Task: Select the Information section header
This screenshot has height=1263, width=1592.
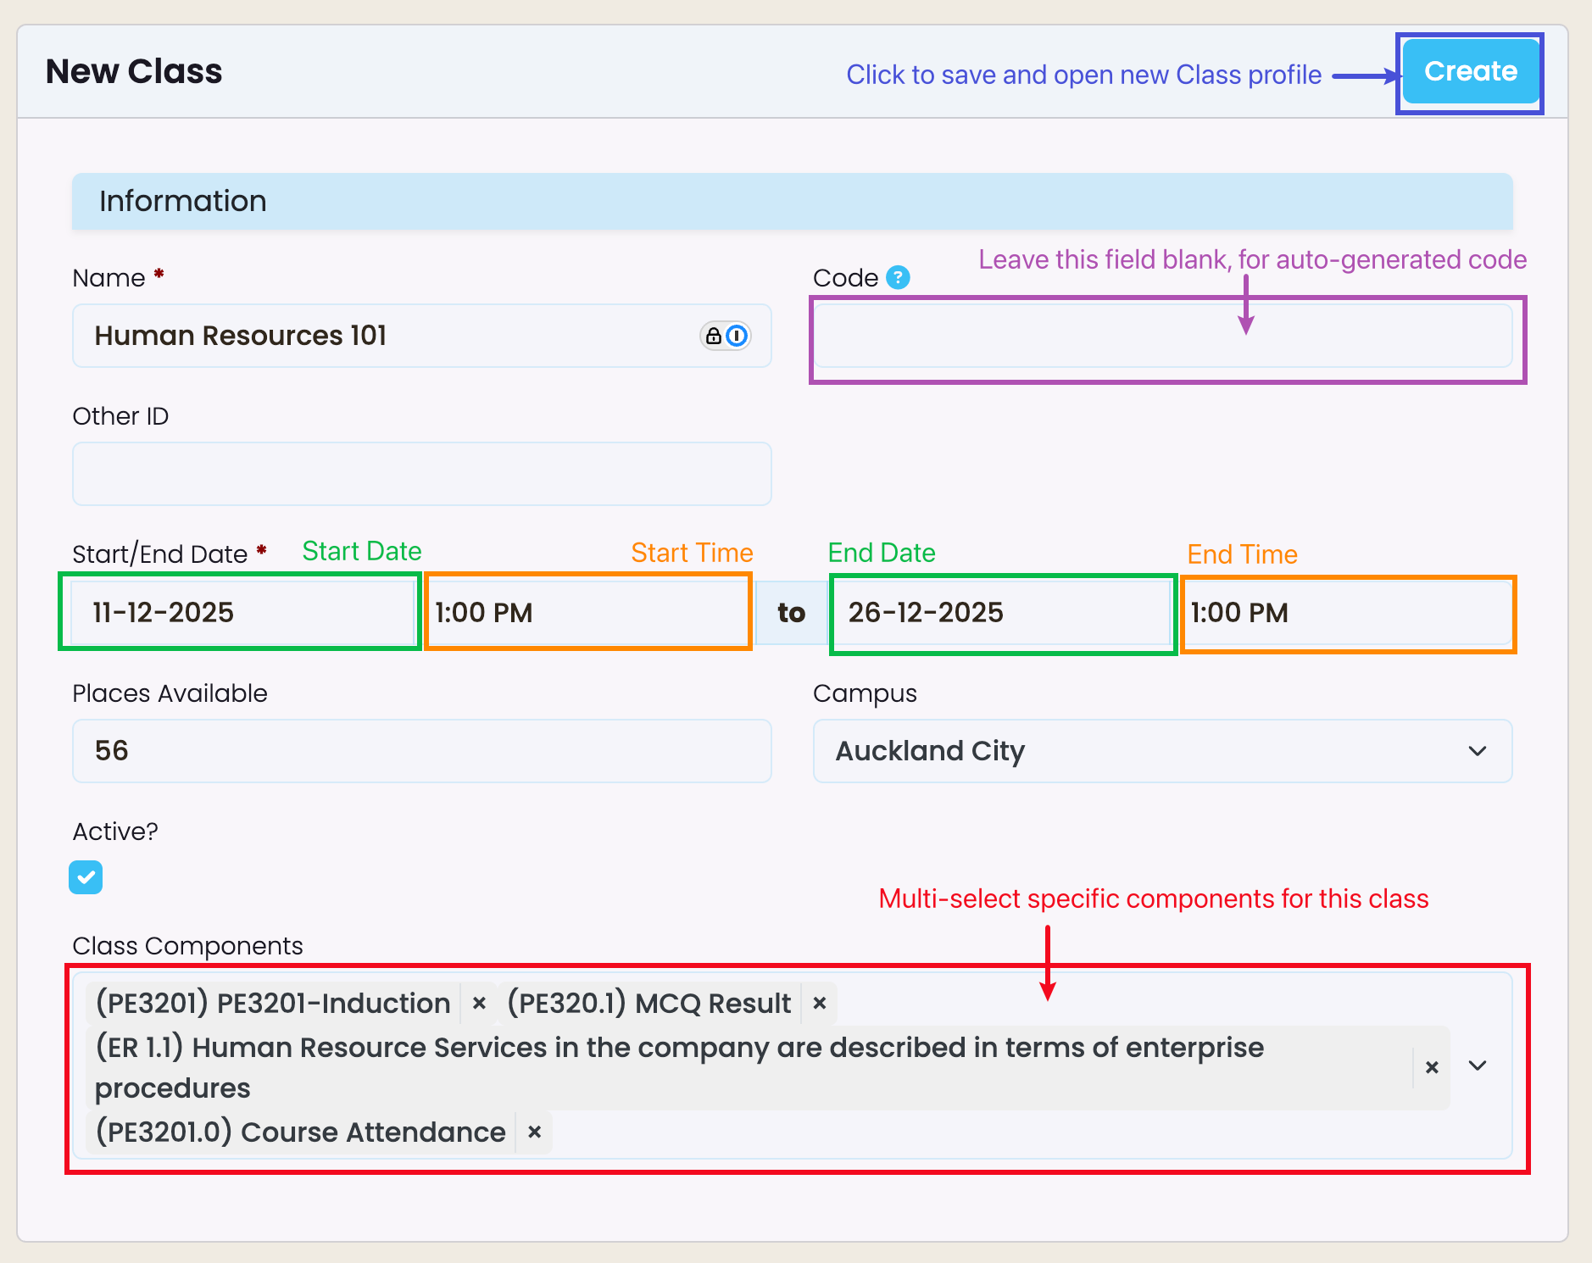Action: click(x=792, y=201)
